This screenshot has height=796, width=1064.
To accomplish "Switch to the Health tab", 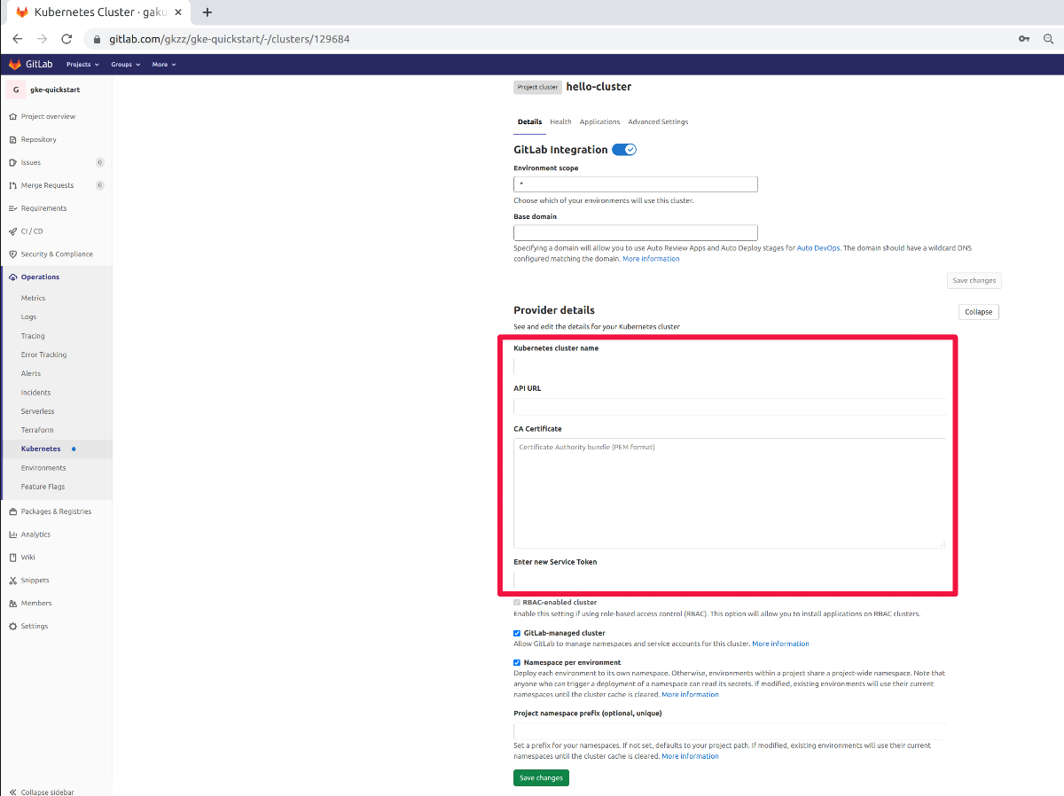I will pos(560,122).
